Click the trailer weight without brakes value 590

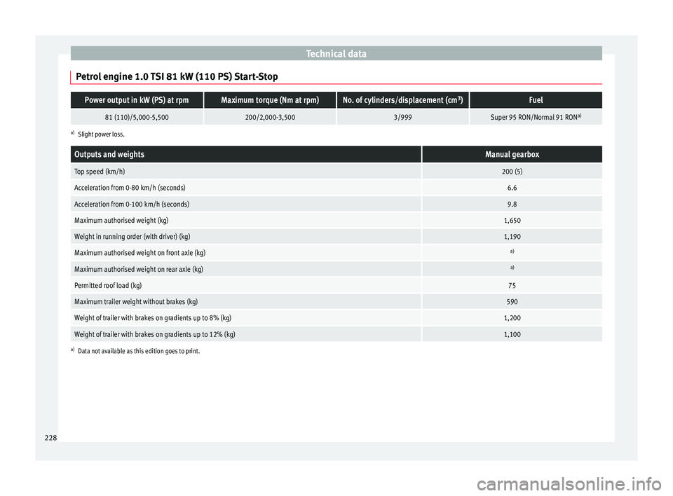[x=511, y=302]
